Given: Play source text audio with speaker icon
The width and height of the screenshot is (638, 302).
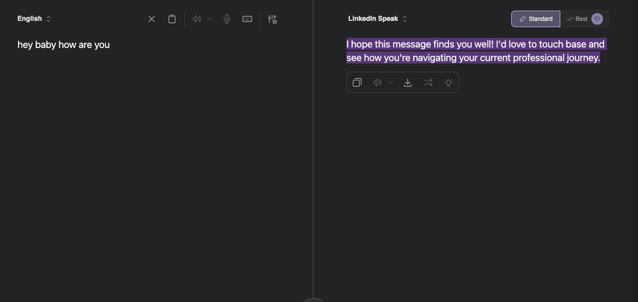Looking at the screenshot, I should pyautogui.click(x=197, y=19).
